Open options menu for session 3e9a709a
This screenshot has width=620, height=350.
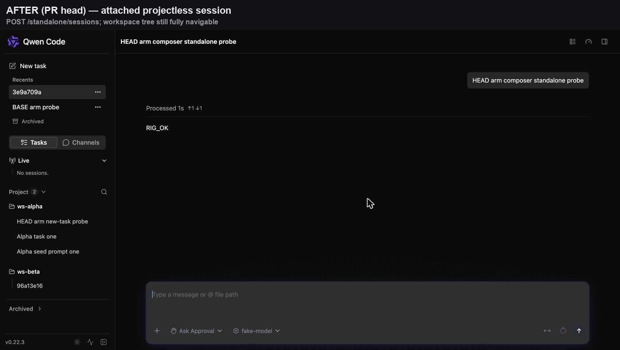(x=98, y=92)
